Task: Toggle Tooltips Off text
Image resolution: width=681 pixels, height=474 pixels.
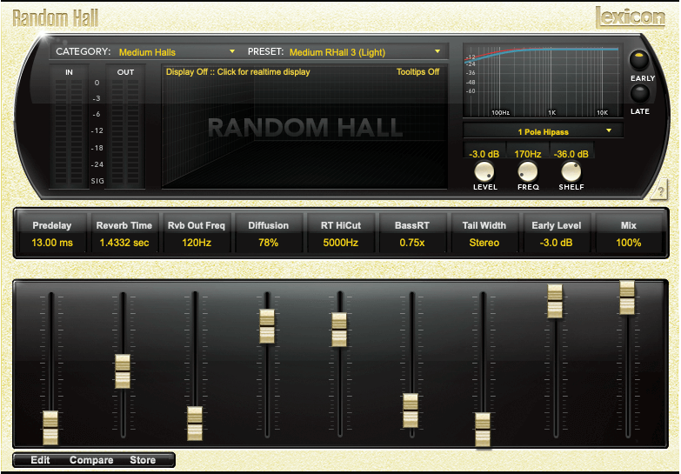Action: click(x=417, y=72)
